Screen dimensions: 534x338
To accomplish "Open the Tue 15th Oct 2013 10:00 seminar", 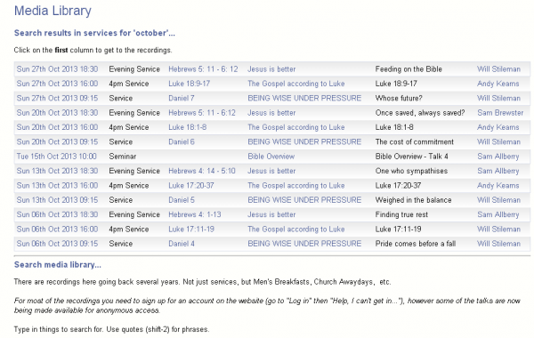I will pyautogui.click(x=57, y=157).
